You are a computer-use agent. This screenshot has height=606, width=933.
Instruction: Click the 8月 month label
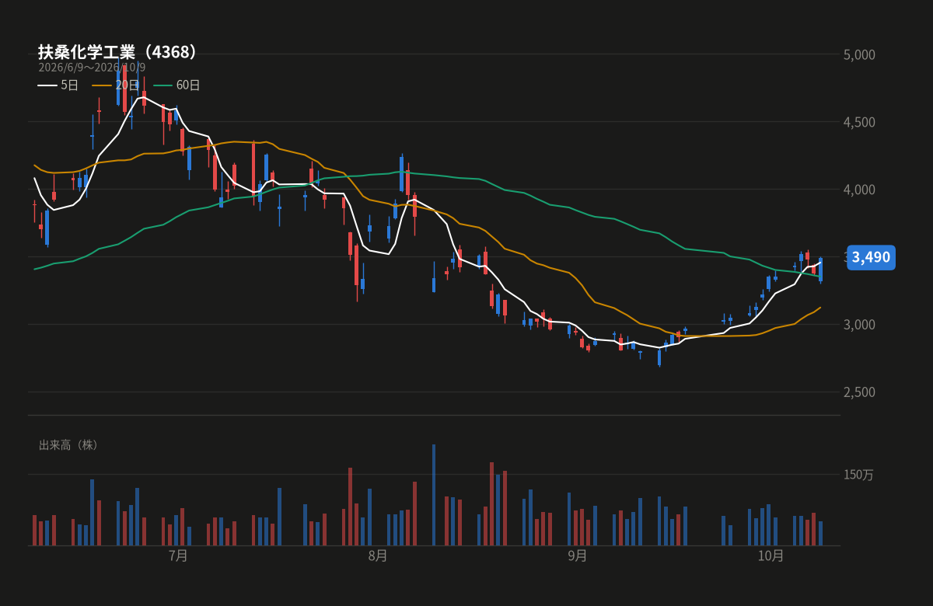click(x=378, y=555)
